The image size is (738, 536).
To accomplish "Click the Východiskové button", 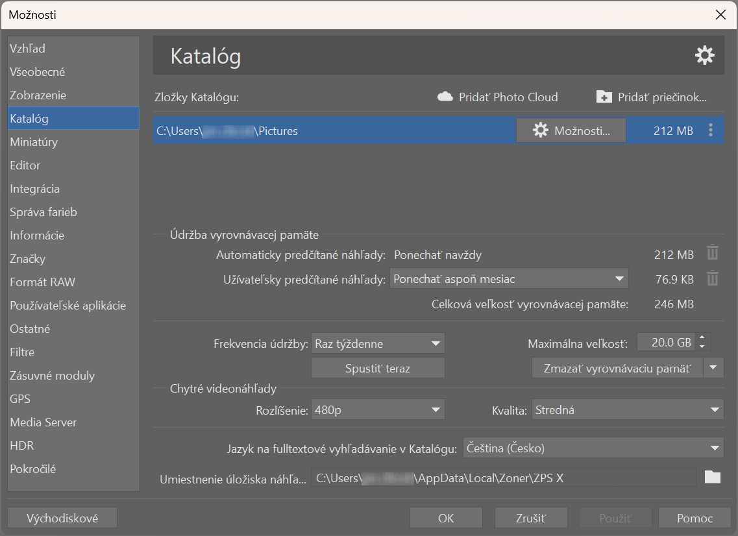I will tap(62, 518).
